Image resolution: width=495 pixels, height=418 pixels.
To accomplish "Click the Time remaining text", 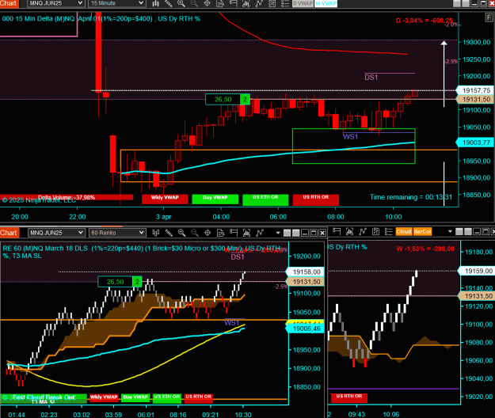I will 411,197.
